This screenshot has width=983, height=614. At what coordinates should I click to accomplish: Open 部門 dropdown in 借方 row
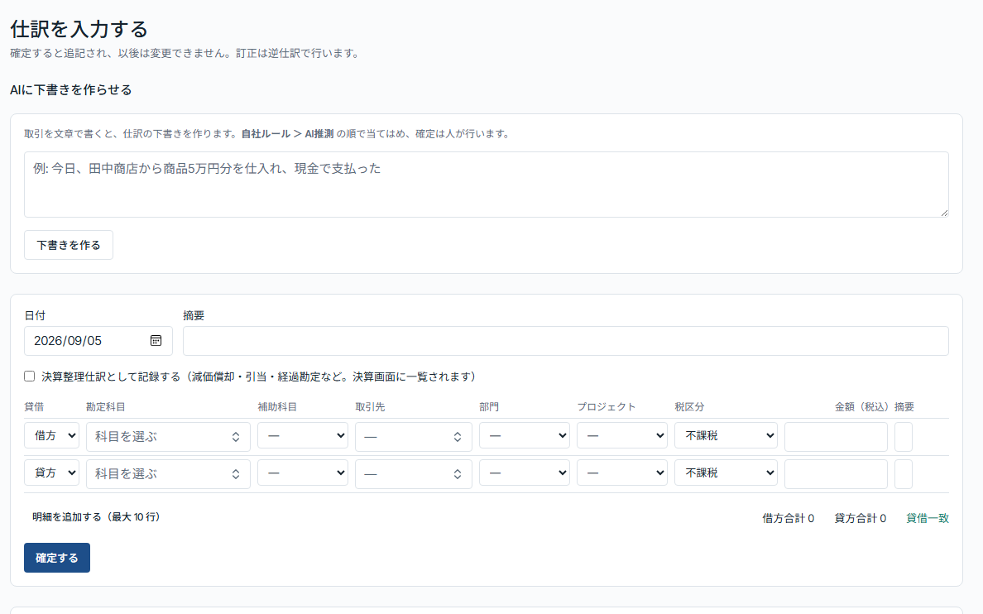[524, 435]
